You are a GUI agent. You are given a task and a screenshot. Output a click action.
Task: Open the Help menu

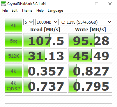pos(40,10)
